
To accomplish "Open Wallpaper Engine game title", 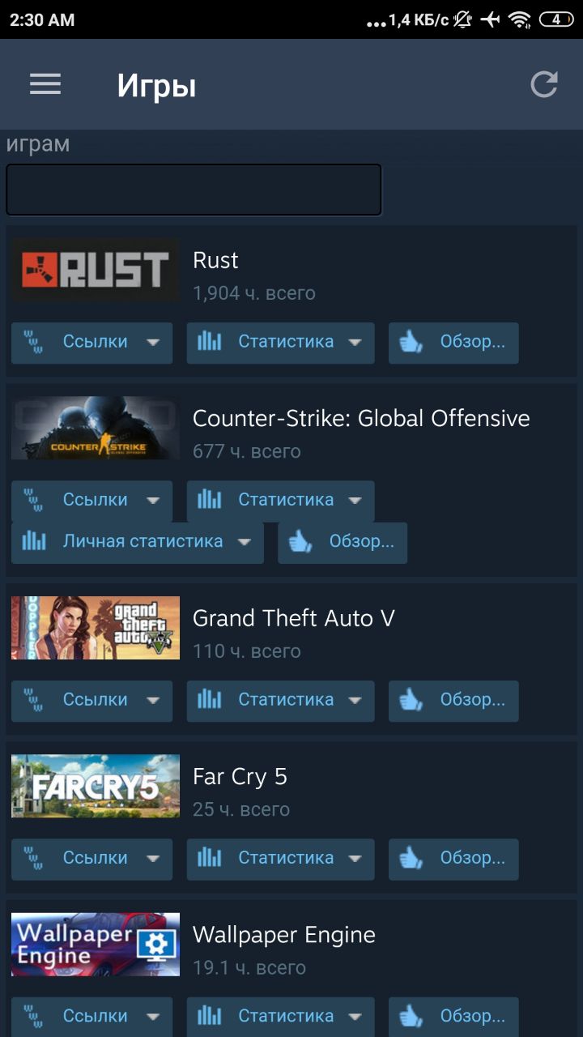I will click(284, 935).
